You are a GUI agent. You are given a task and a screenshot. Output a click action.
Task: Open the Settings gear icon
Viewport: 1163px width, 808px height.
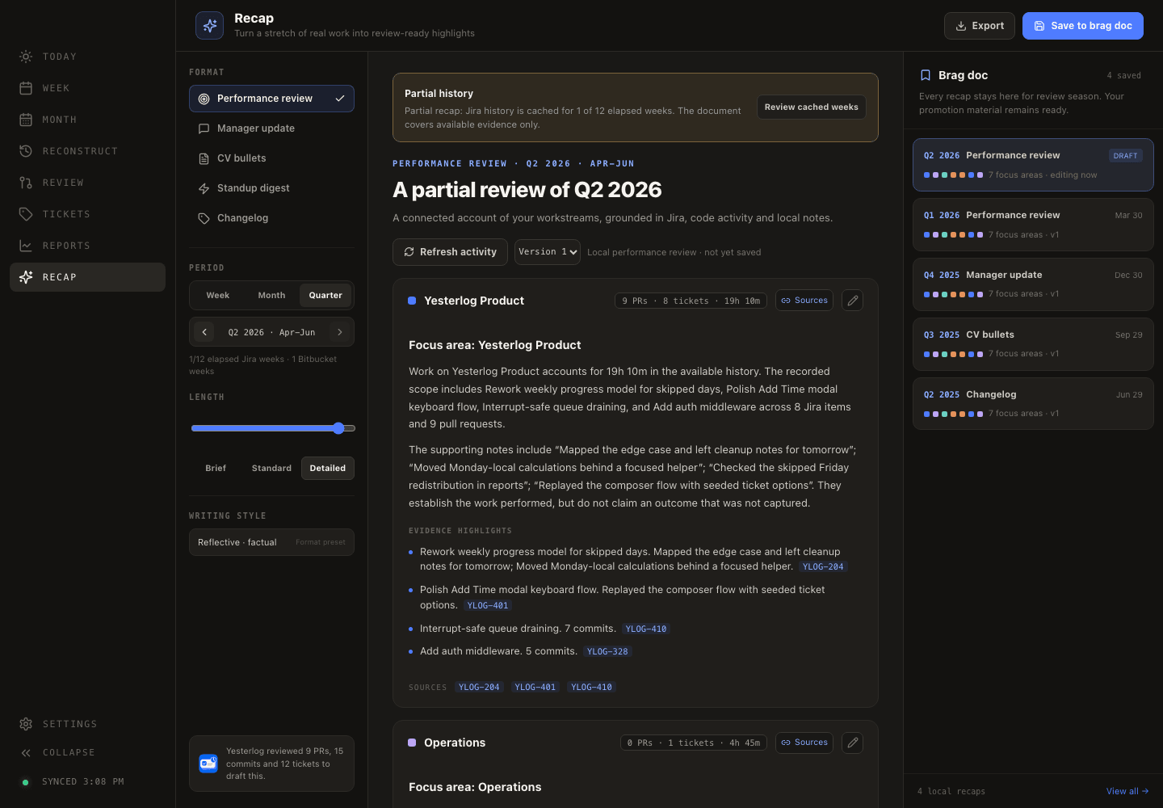pyautogui.click(x=26, y=724)
